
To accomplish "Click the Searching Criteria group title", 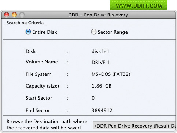I will pos(25,23).
